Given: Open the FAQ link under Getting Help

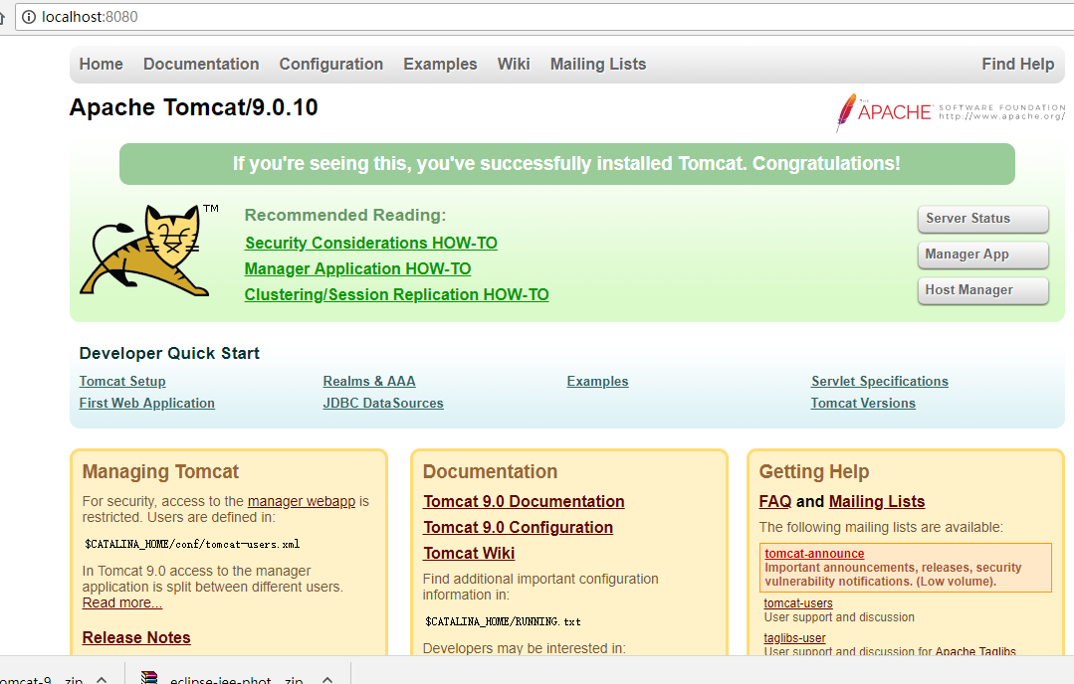Looking at the screenshot, I should click(774, 501).
